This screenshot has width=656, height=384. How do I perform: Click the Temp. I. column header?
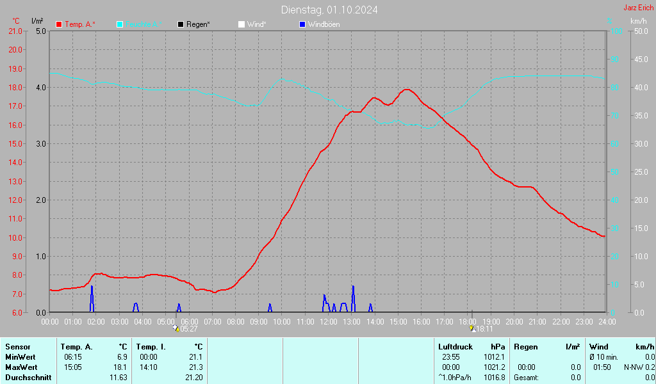point(151,347)
